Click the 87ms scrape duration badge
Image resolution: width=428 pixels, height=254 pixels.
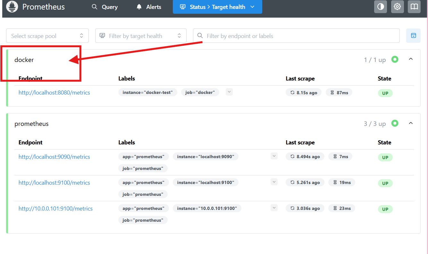point(339,93)
